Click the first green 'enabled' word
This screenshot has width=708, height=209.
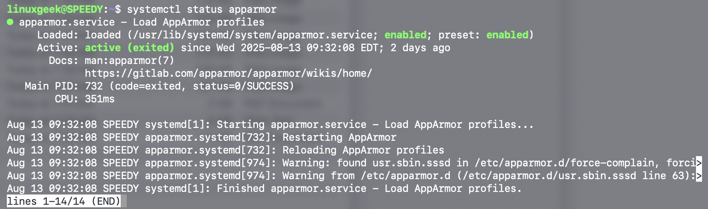(405, 35)
